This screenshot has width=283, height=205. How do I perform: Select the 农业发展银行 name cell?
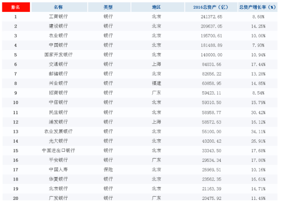pyautogui.click(x=58, y=132)
